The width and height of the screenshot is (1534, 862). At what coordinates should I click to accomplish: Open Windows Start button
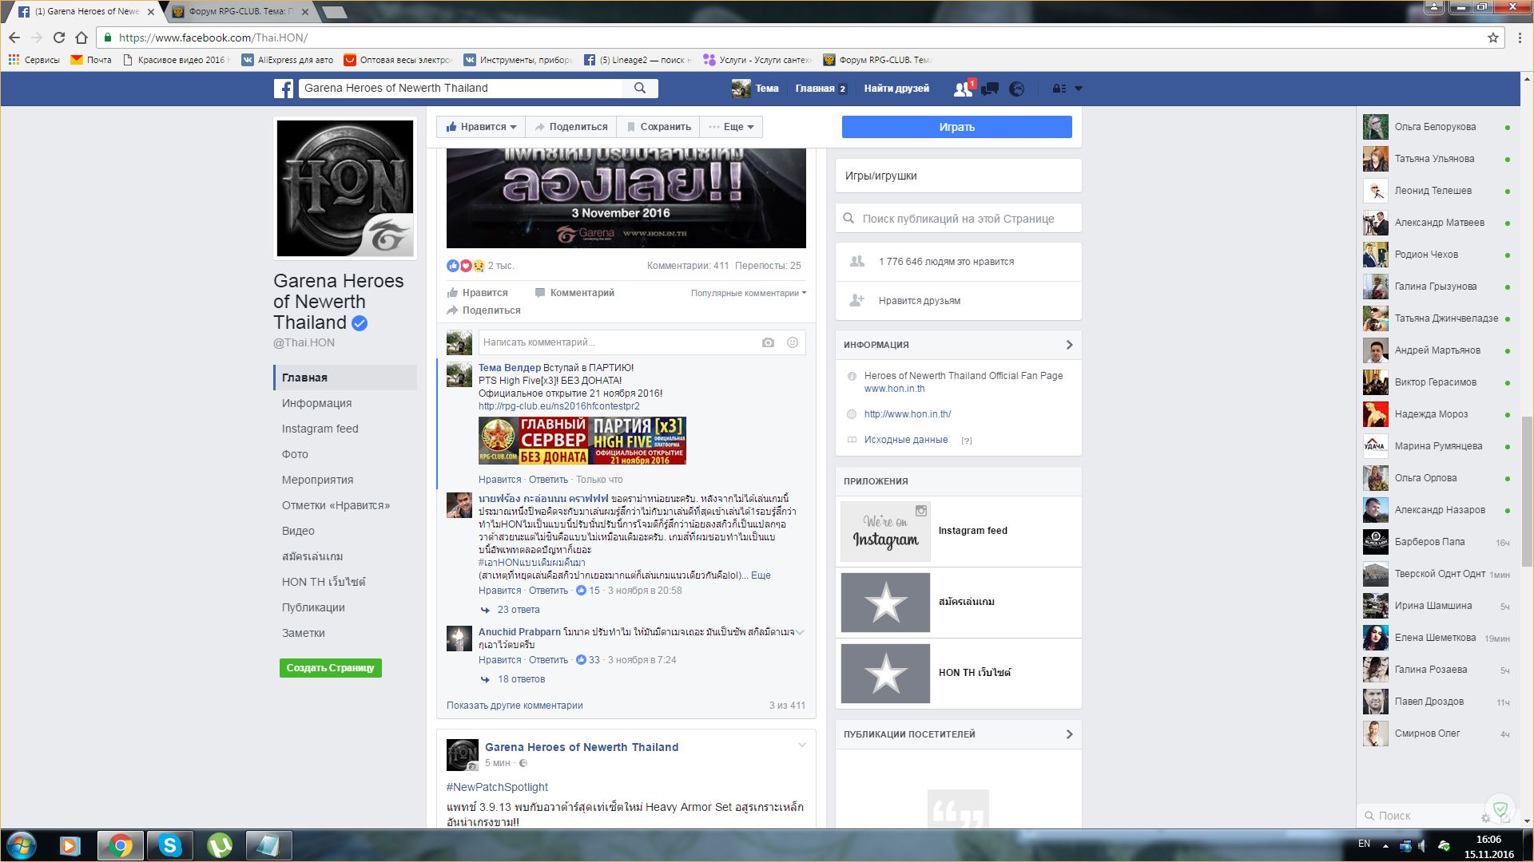[22, 845]
